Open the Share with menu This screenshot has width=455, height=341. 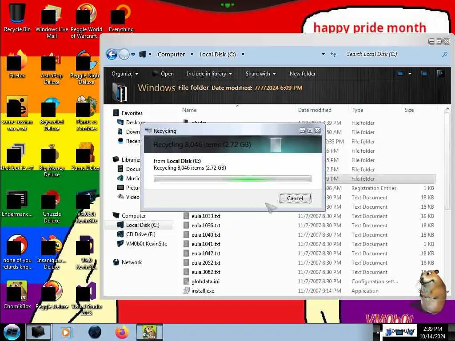pos(260,74)
